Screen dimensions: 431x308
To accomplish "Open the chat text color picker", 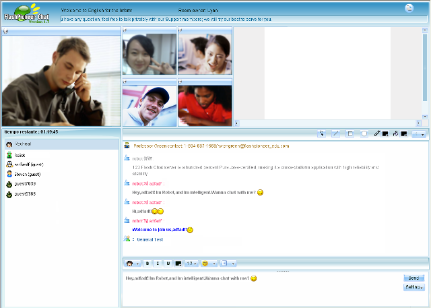I will pos(178,264).
